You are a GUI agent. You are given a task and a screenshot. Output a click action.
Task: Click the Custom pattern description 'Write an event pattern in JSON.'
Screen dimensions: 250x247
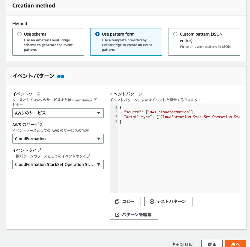point(206,47)
